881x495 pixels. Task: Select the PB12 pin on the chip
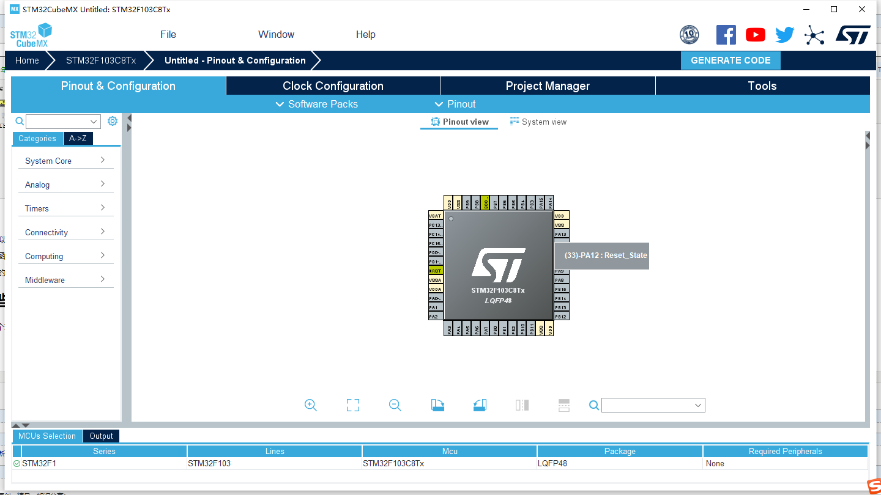tap(562, 317)
